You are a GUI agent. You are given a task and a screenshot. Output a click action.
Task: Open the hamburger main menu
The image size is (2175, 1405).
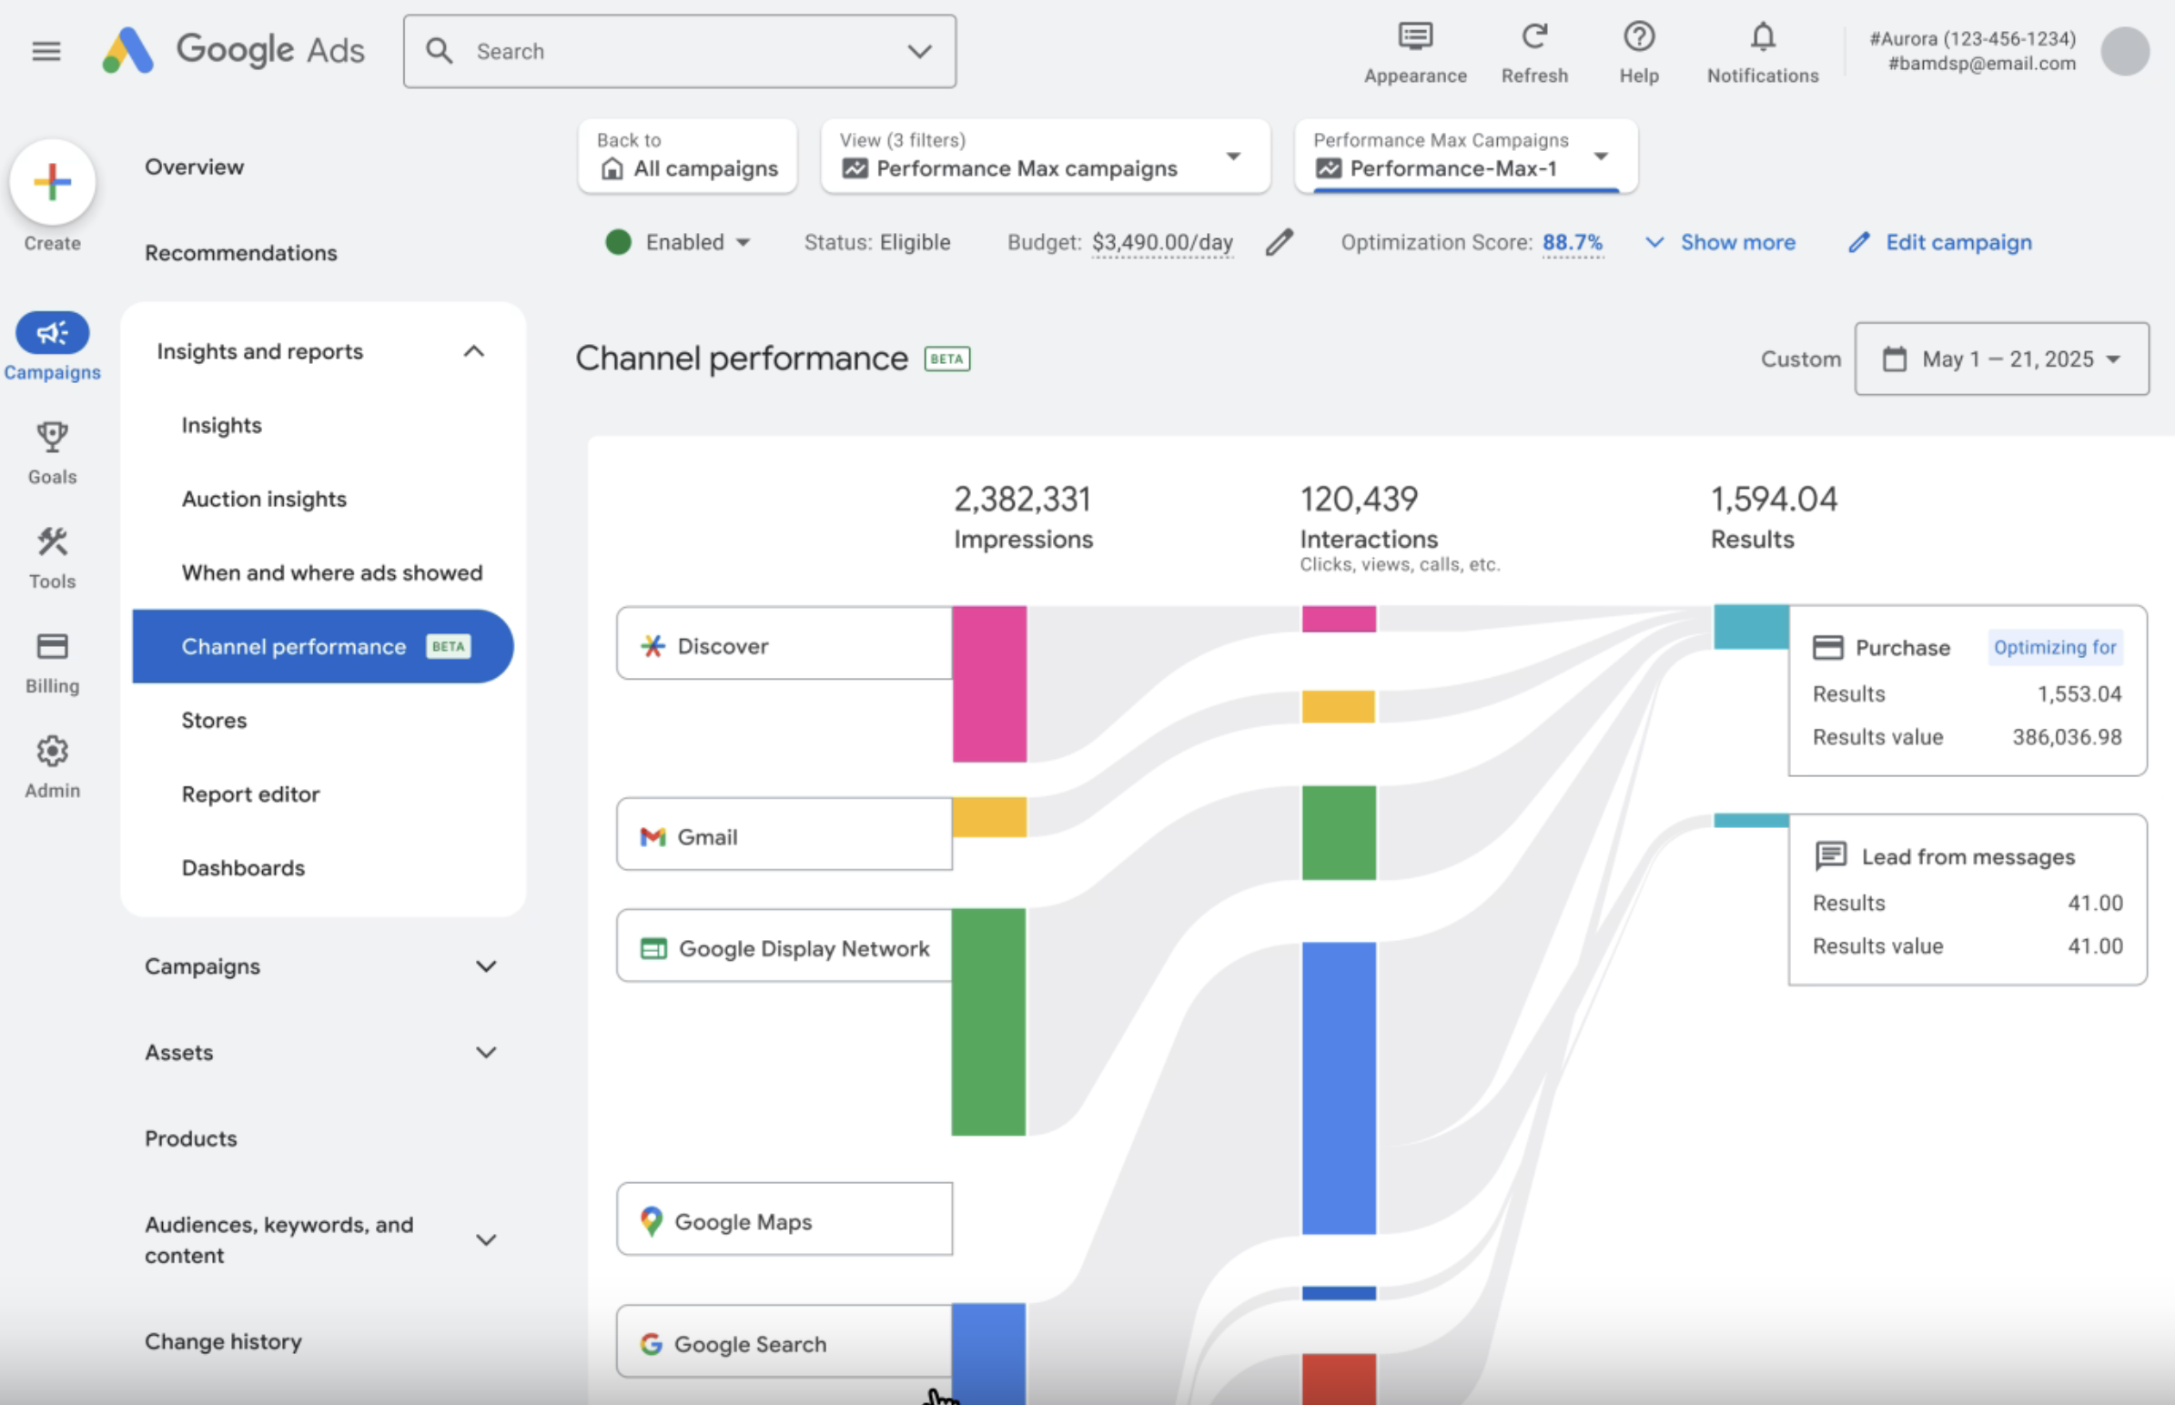point(46,51)
